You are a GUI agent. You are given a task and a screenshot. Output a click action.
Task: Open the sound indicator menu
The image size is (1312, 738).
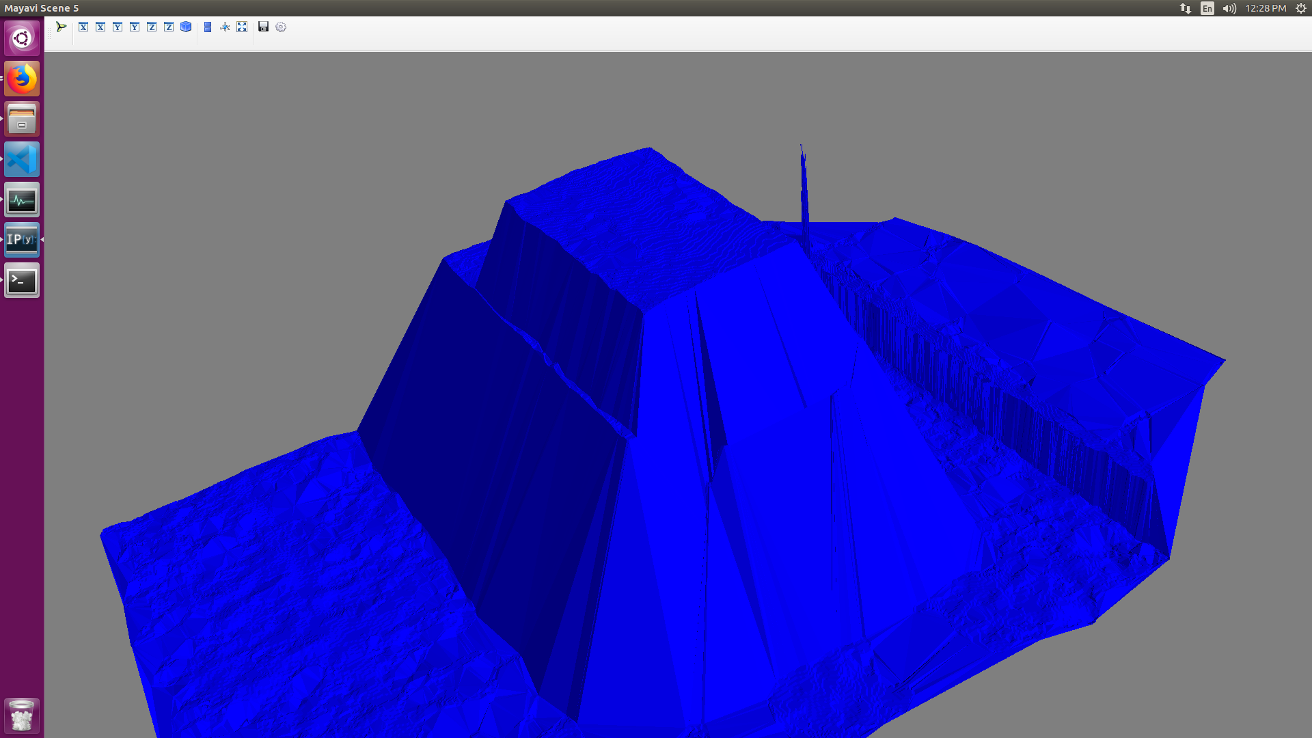click(x=1228, y=8)
